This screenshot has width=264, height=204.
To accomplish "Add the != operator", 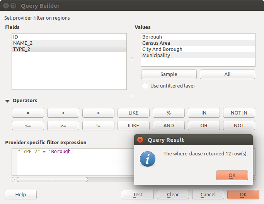I will click(98, 125).
